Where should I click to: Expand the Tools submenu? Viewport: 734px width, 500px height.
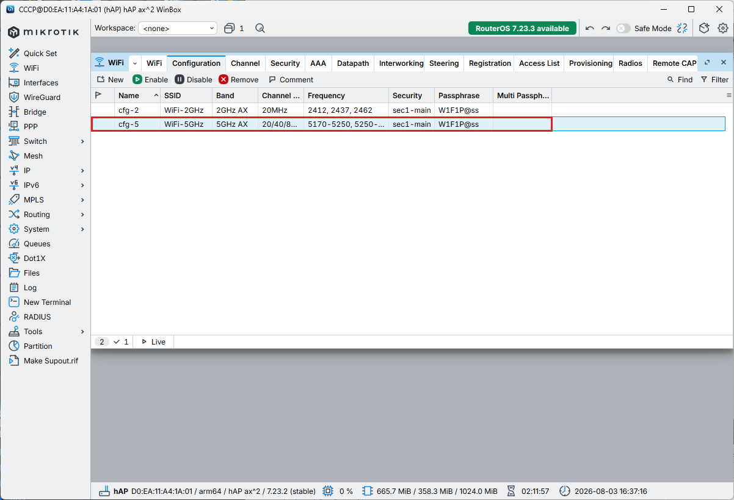click(x=82, y=331)
